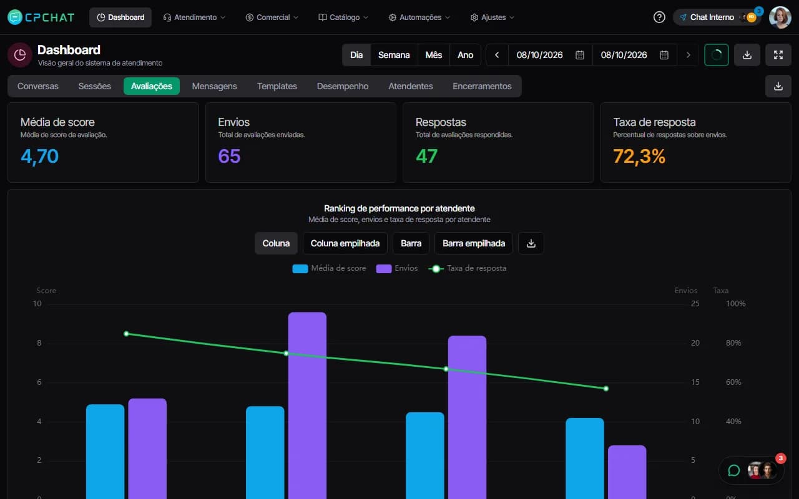This screenshot has height=499, width=799.
Task: Expand the Atendimento menu
Action: tap(194, 17)
